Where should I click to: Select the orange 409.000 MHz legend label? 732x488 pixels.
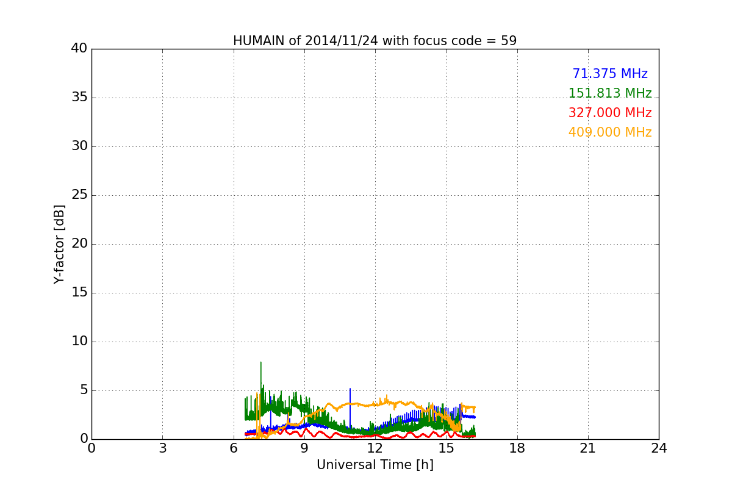(x=610, y=132)
